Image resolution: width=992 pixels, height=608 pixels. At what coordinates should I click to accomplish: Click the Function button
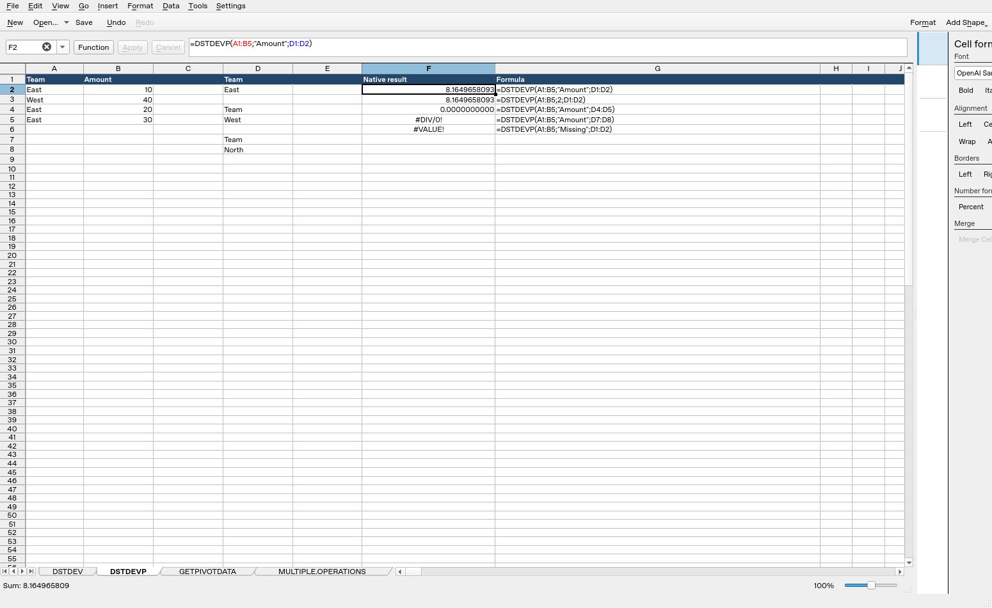click(x=93, y=47)
